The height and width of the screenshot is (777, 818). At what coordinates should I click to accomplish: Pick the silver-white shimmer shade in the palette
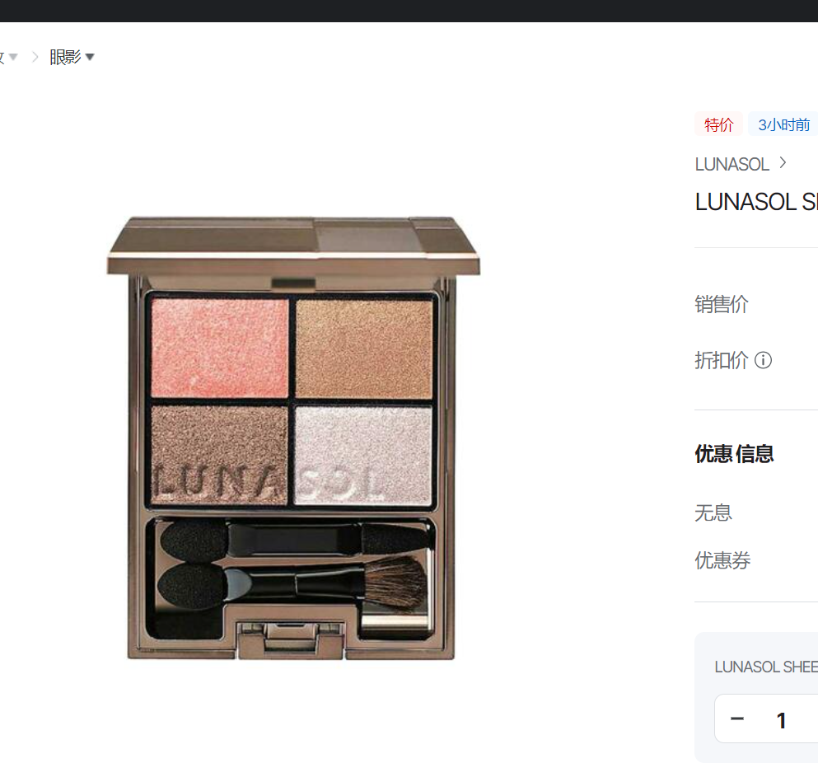coord(363,455)
